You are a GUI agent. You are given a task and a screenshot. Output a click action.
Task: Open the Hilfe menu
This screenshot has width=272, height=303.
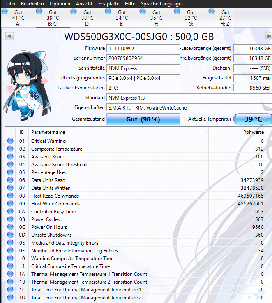pyautogui.click(x=130, y=4)
